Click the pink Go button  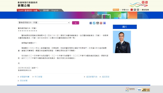pyautogui.click(x=75, y=23)
